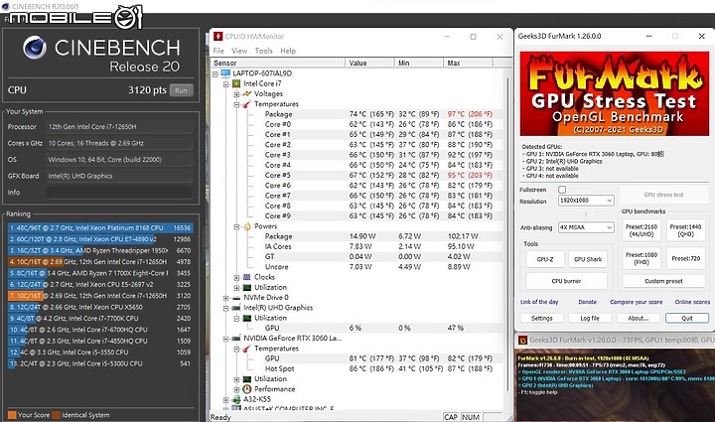Toggle the Fullscreen checkbox in FurMark

click(x=562, y=189)
